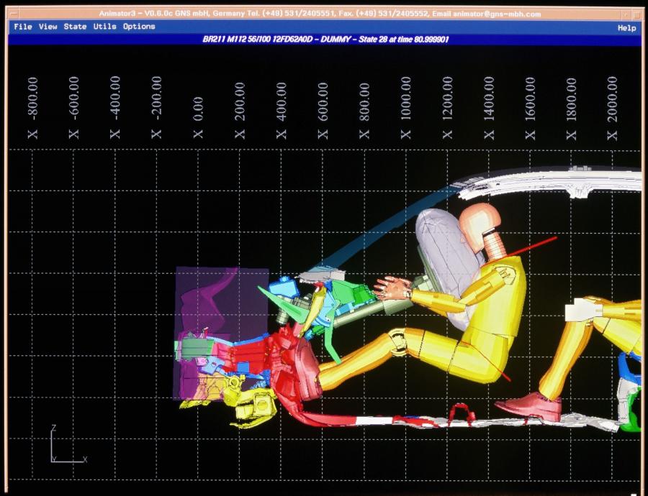Viewport: 648px width, 496px height.
Task: Click the X 1200.00 grid label
Action: (x=448, y=108)
